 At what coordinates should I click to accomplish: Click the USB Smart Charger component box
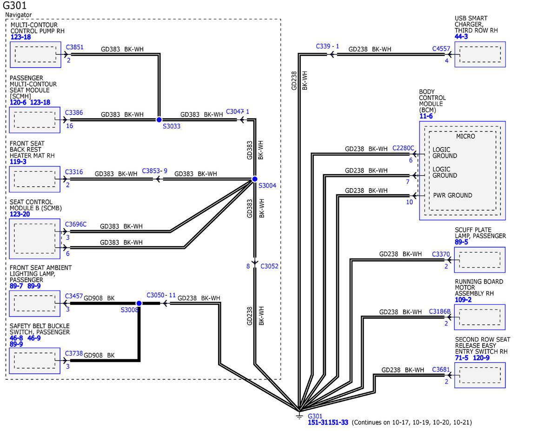point(480,54)
